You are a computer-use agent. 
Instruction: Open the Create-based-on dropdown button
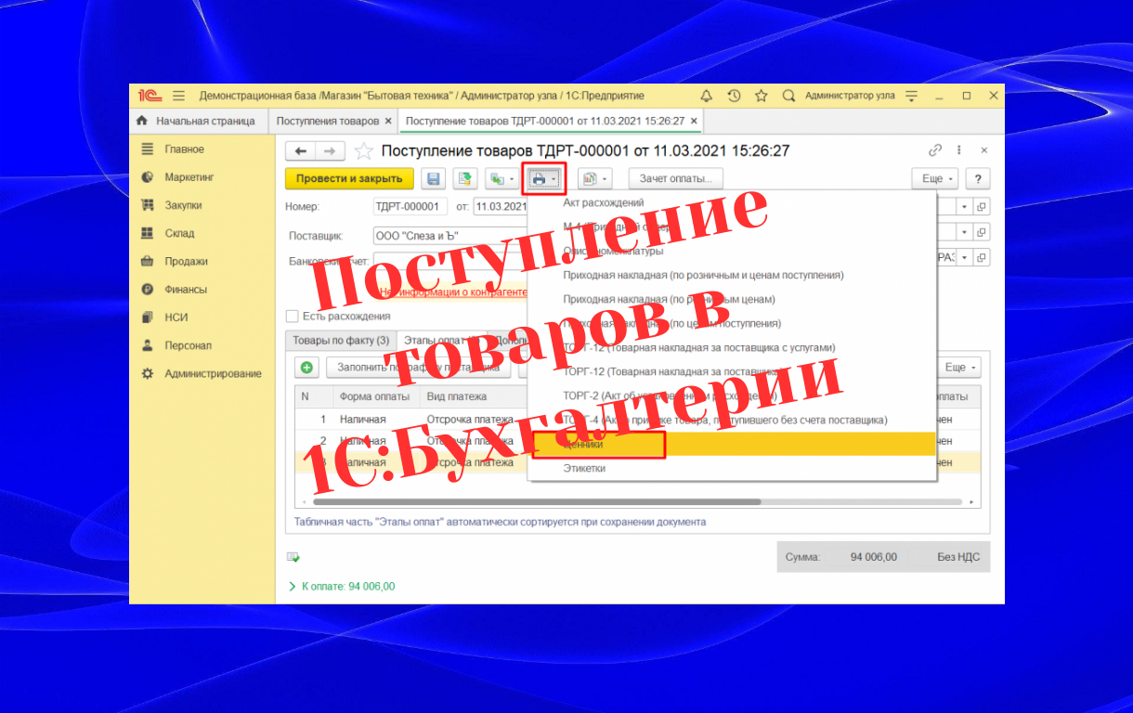tap(502, 178)
